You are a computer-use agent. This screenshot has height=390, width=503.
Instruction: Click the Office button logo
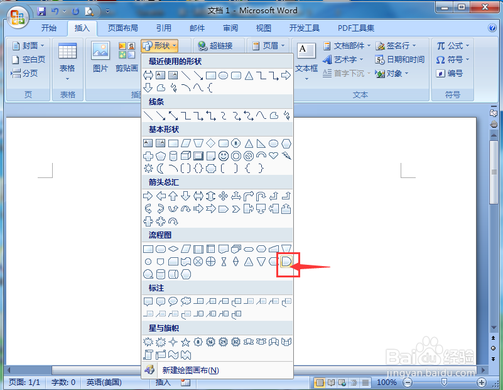[18, 18]
